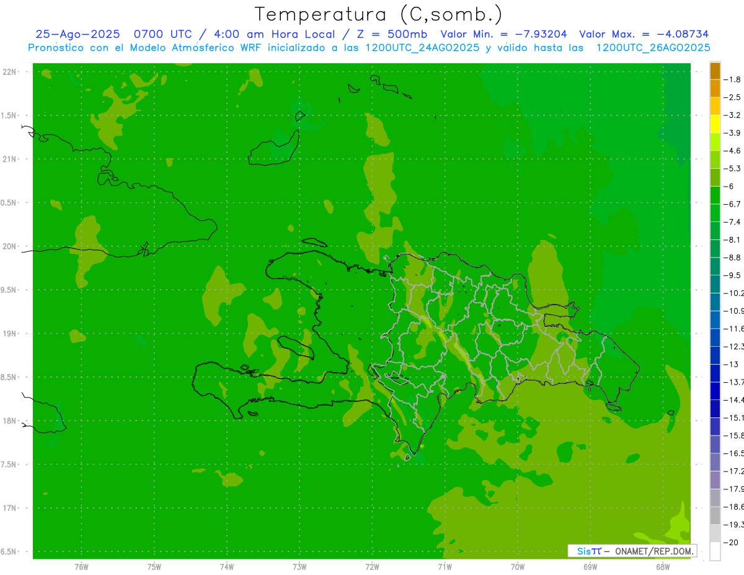Click the "20N" latitude label

pos(8,246)
